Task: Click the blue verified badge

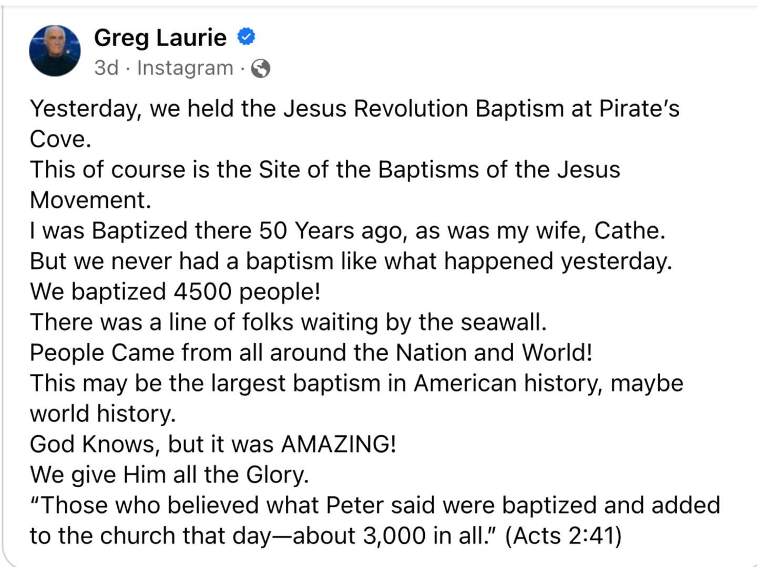Action: 246,37
